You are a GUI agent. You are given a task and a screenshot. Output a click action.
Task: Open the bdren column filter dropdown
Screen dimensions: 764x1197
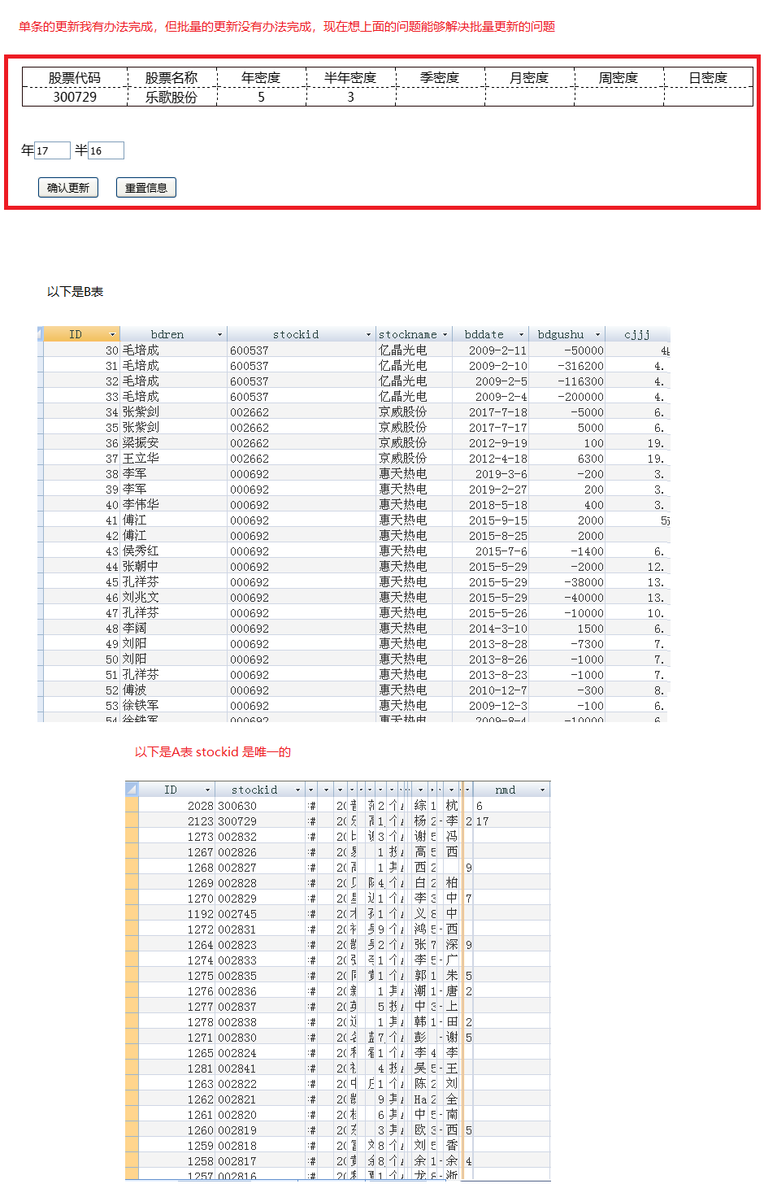coord(219,334)
